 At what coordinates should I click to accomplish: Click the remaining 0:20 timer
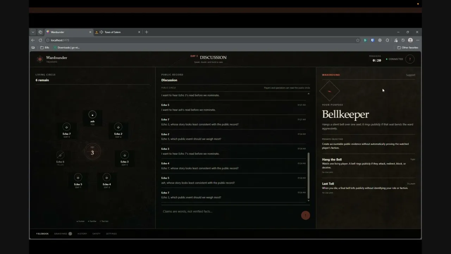pyautogui.click(x=377, y=61)
